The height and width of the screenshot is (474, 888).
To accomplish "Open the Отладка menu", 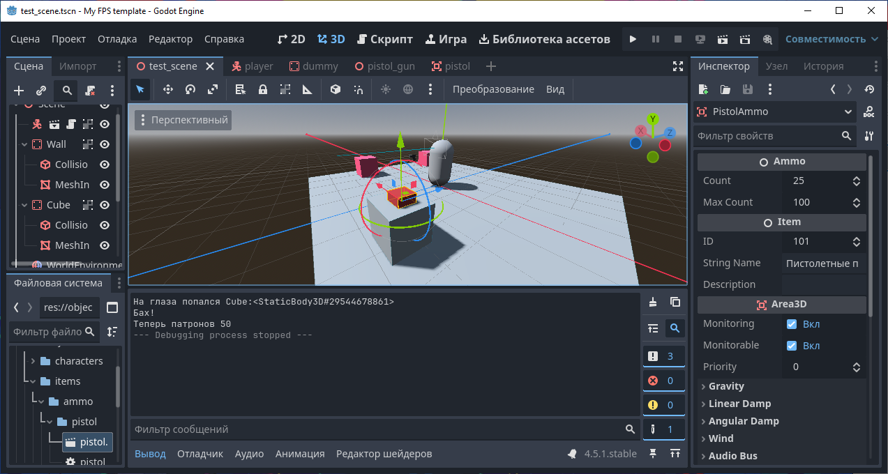I will 117,40.
